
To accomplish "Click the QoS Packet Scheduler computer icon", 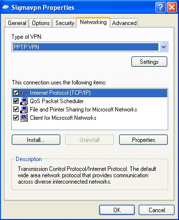I will 24,101.
